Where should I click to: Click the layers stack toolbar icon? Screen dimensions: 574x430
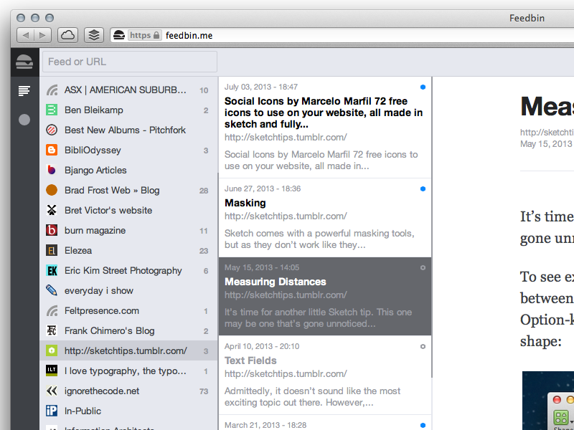point(93,35)
